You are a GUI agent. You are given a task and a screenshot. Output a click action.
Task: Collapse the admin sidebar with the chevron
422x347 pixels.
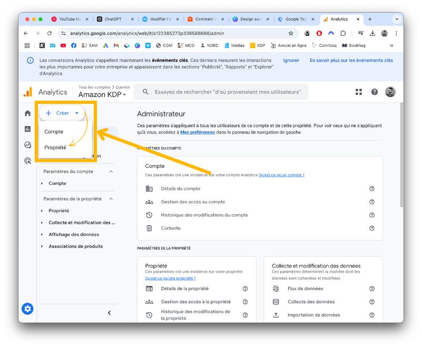point(109,313)
